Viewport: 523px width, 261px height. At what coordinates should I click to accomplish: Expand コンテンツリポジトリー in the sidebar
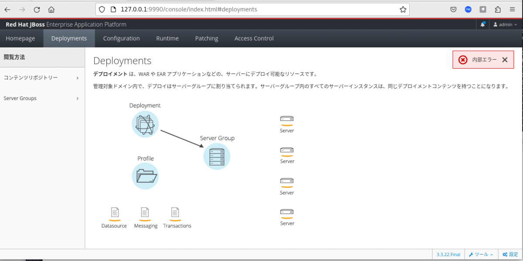(41, 78)
